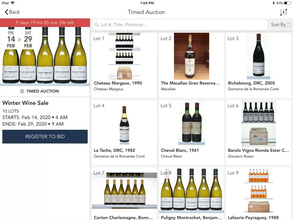Open Lot 1 Chateau Margaux thumbnail
The image size is (293, 220).
point(125,56)
